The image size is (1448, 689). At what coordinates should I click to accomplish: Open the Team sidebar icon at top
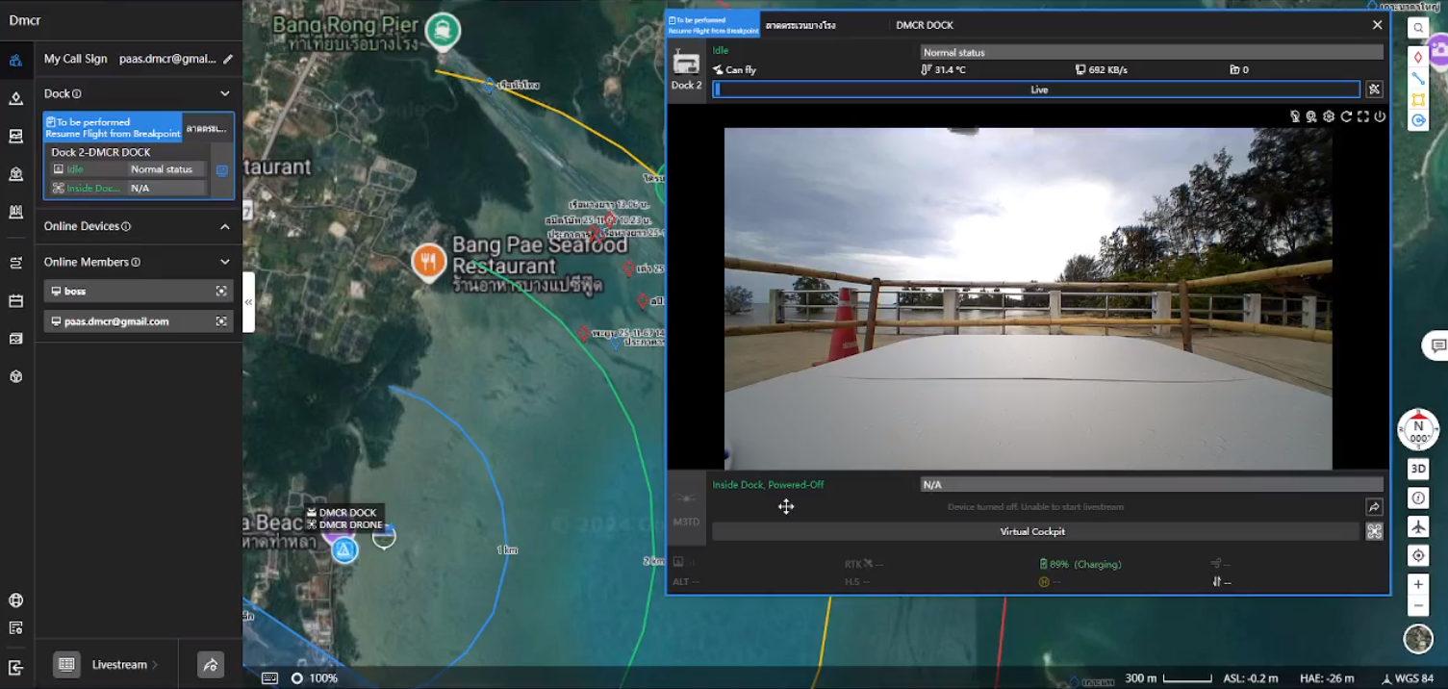pos(16,61)
